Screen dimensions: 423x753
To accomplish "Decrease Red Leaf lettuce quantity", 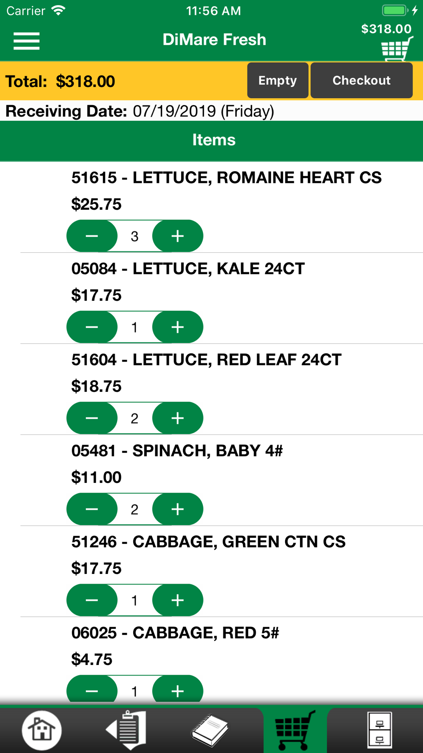I will pyautogui.click(x=92, y=418).
